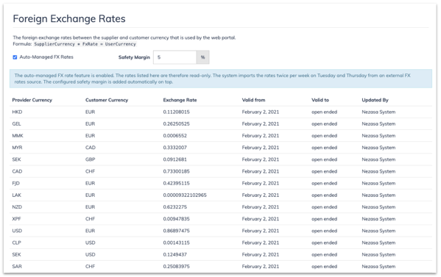Select the GEL provider currency cell
Viewport: 441px width, 277px height.
coord(17,123)
